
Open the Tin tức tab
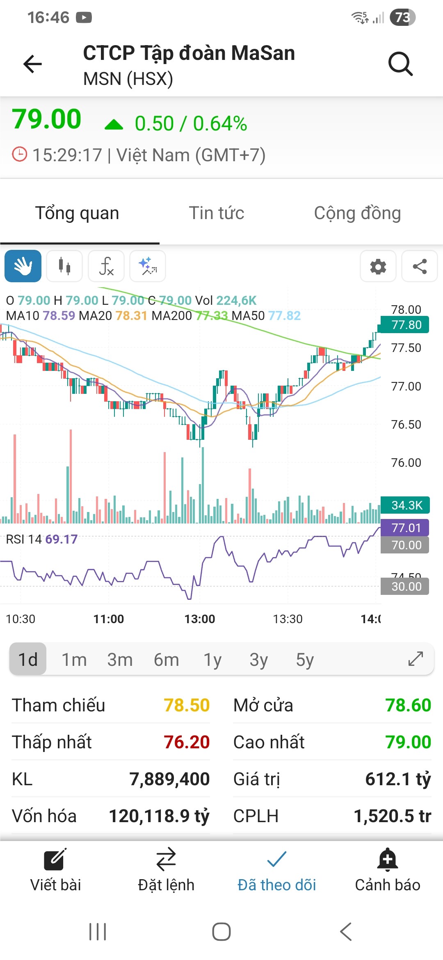point(216,213)
